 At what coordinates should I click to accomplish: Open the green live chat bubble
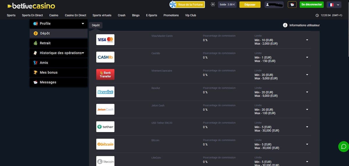click(343, 146)
